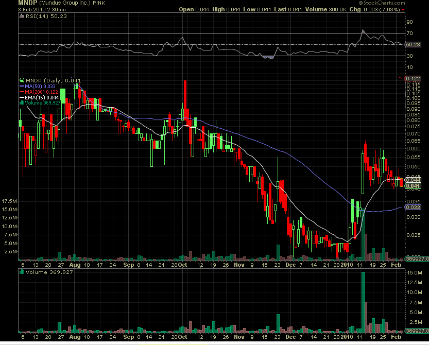Click the 30 oversold level on the RSI axis
The image size is (429, 345).
tap(409, 56)
